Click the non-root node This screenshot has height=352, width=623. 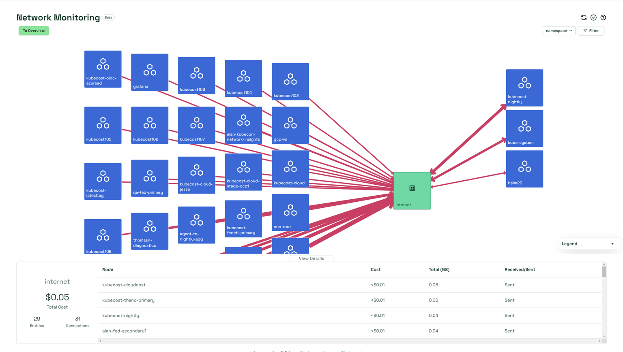point(290,212)
